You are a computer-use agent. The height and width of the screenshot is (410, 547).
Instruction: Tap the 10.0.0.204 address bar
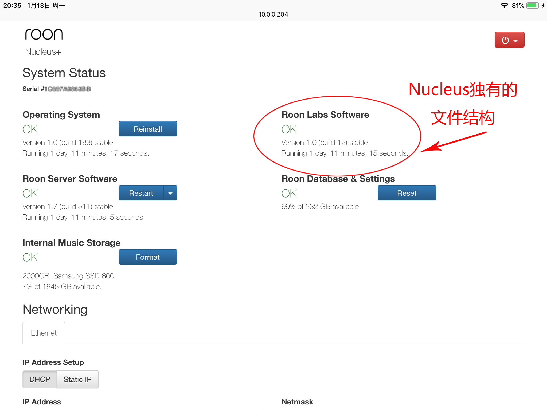(273, 14)
